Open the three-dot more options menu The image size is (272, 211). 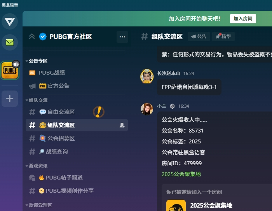pos(122,37)
